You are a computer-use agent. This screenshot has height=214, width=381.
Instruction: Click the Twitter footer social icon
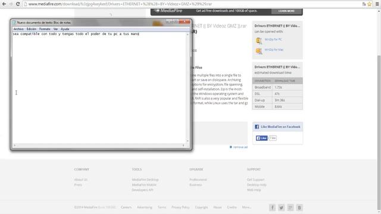[282, 207]
